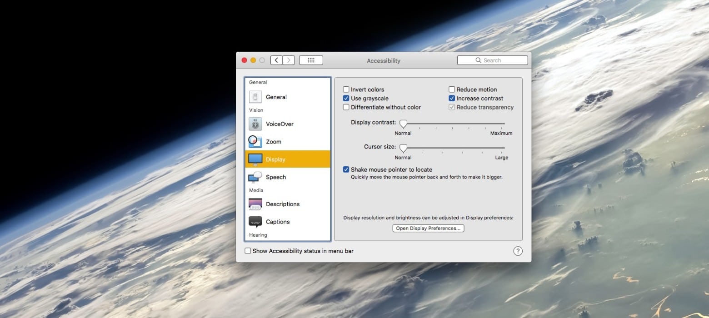Click the dimmed Reduce transparency checkbox
Image resolution: width=709 pixels, height=318 pixels.
tap(452, 107)
